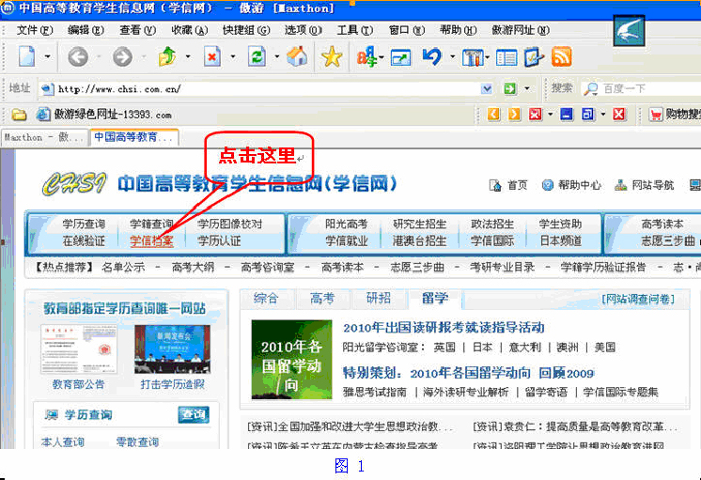Click the green Refresh page icon
This screenshot has height=480, width=701.
pyautogui.click(x=257, y=56)
